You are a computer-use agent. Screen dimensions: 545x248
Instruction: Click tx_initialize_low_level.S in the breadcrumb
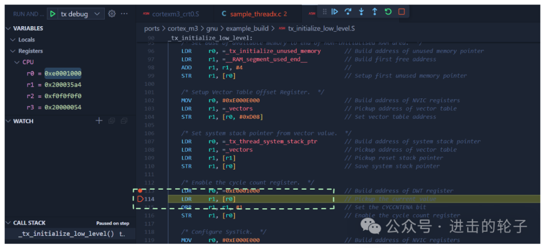pos(321,28)
